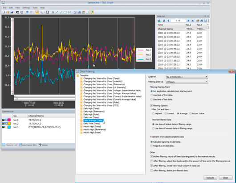Go to first page in Data List
This screenshot has height=183, width=236.
tap(164, 21)
